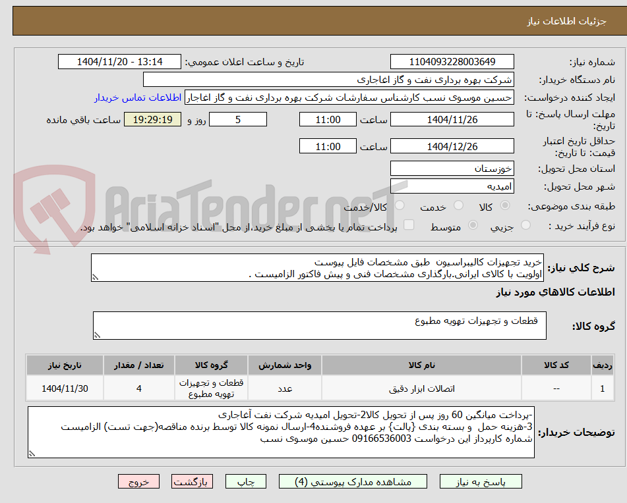Click table cell اتصالات ابزار دقیق
The image size is (627, 503).
(421, 388)
